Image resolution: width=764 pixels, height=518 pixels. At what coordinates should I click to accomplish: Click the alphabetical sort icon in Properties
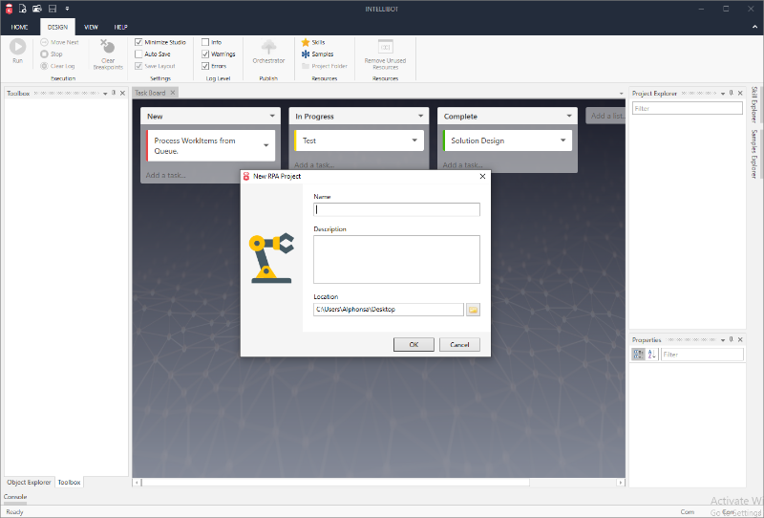pyautogui.click(x=651, y=355)
